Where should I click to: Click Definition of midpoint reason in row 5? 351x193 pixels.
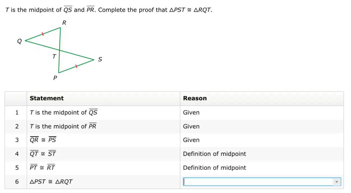214,168
